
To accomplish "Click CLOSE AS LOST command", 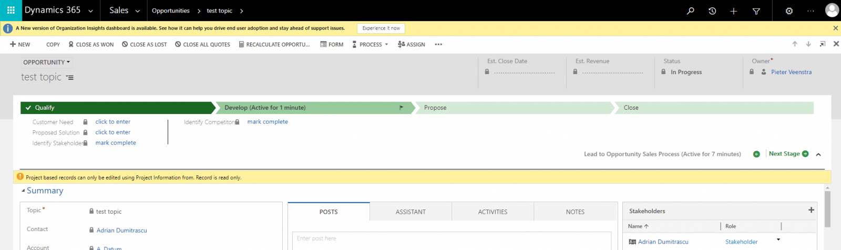I will point(145,45).
